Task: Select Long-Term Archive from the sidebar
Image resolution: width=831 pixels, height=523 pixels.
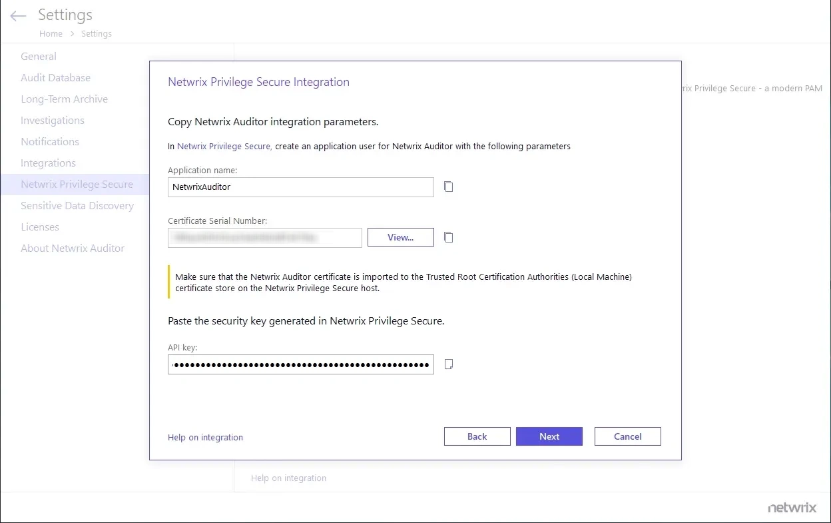Action: [65, 99]
